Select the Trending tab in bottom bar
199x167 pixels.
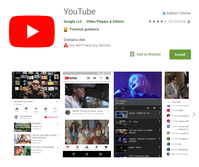77,148
